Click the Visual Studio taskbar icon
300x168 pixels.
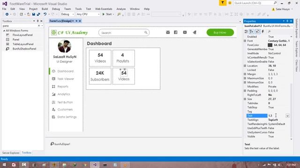click(x=95, y=165)
